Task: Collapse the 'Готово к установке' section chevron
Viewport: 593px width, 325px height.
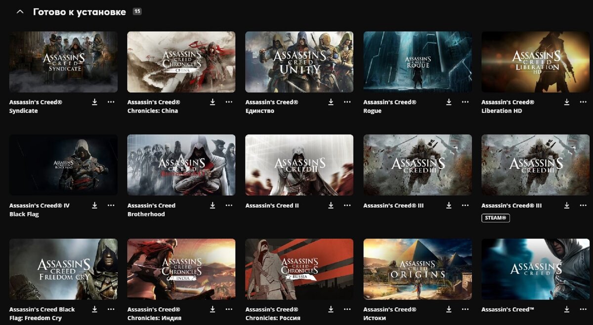Action: click(20, 12)
